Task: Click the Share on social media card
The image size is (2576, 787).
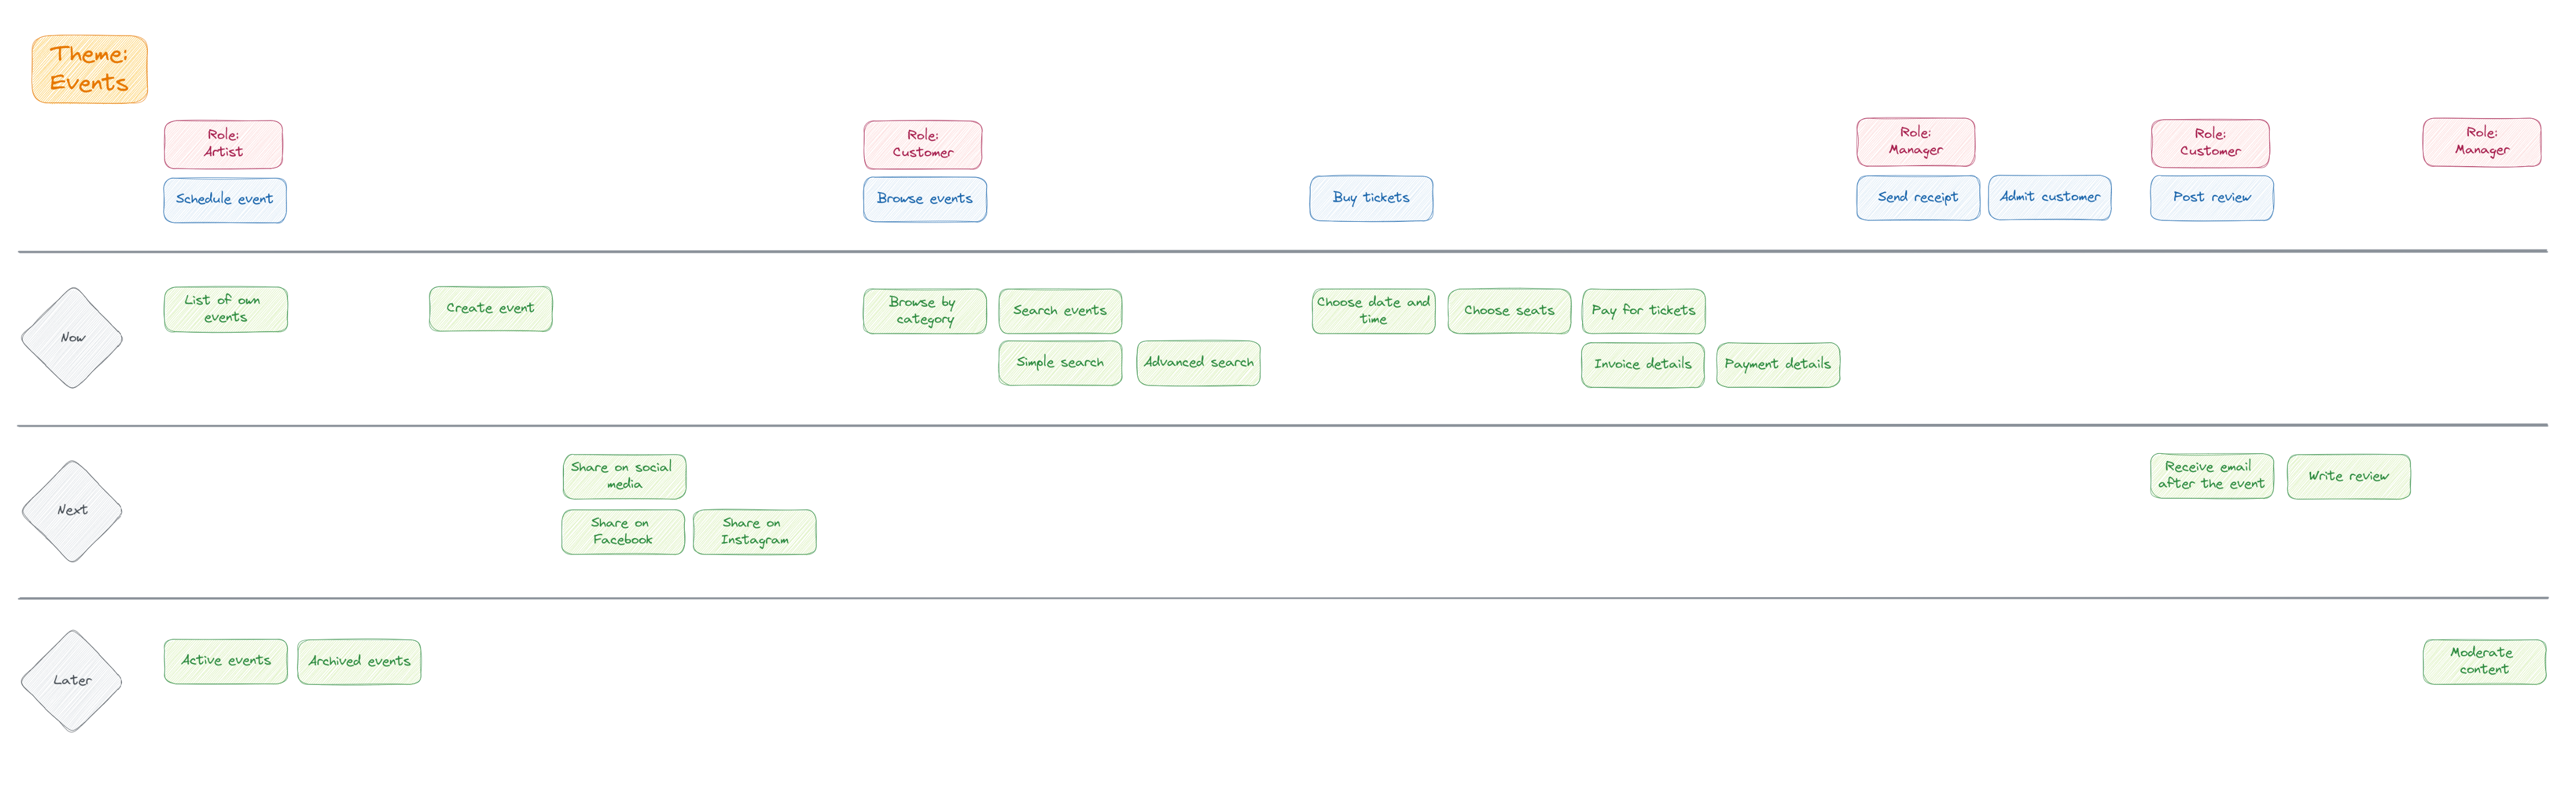Action: (624, 476)
